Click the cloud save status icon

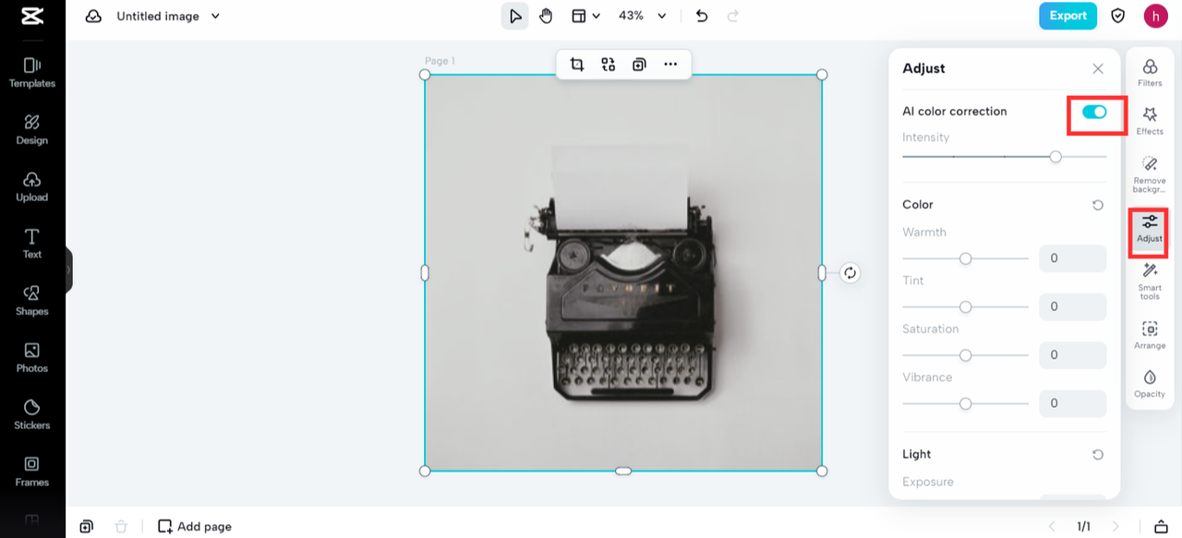[93, 16]
